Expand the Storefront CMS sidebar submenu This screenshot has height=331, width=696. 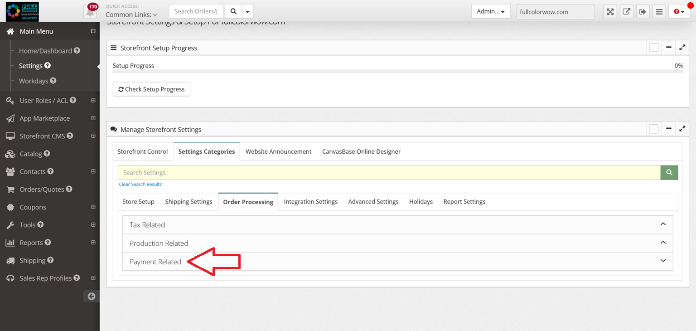click(93, 136)
